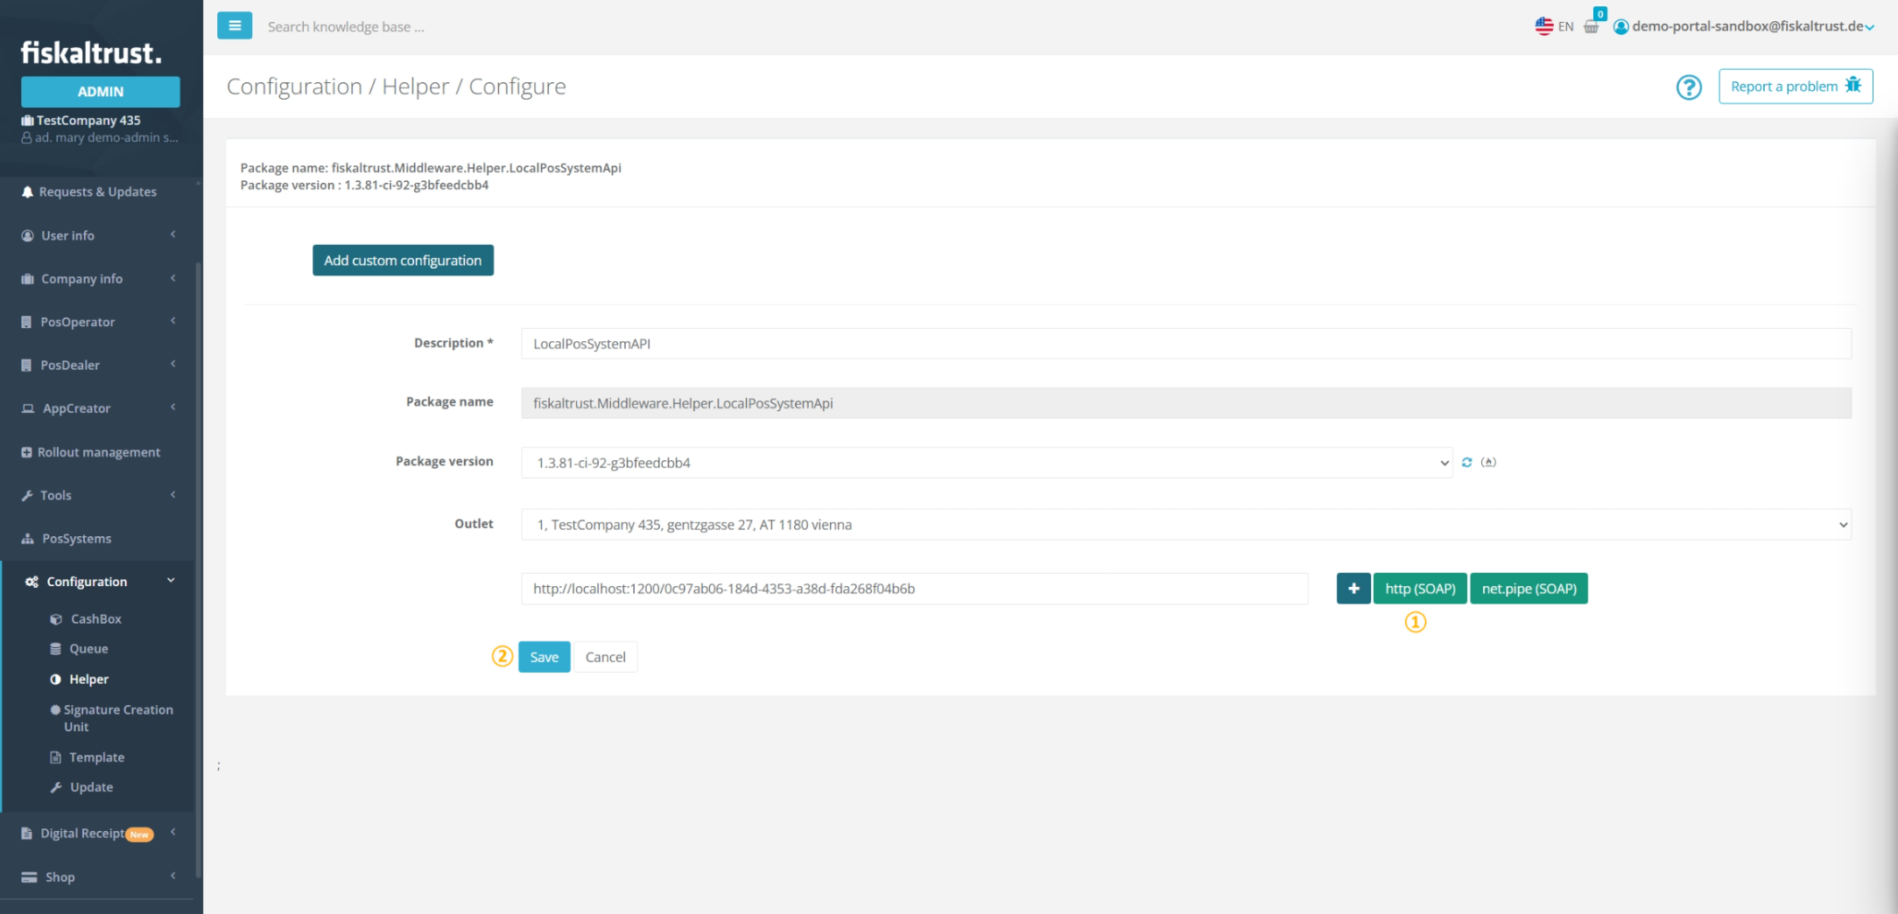Click the plus icon to add URL
1898x914 pixels.
(x=1353, y=589)
